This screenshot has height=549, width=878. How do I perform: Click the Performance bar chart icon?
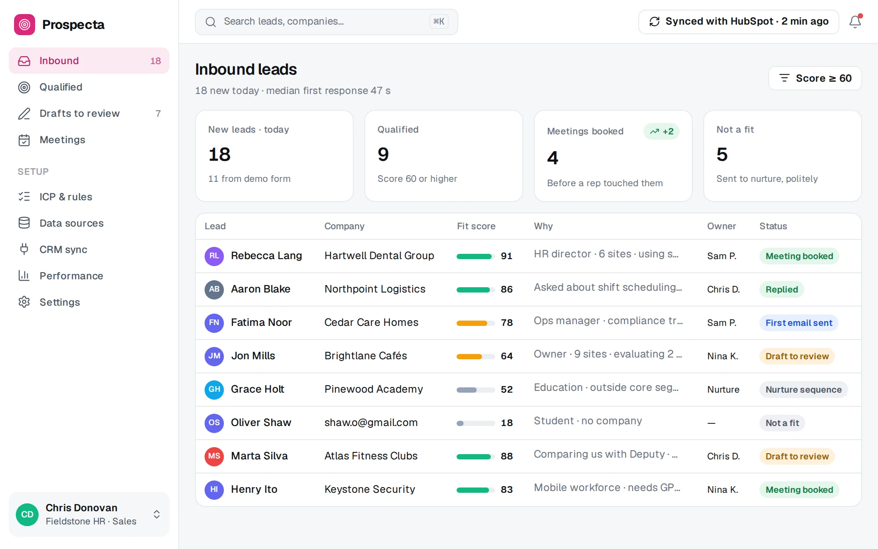(x=24, y=276)
